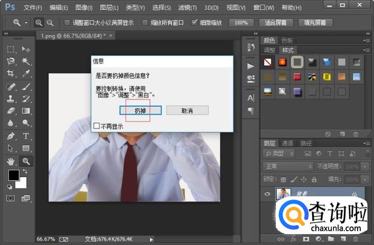Select the Hand tool

click(x=10, y=161)
